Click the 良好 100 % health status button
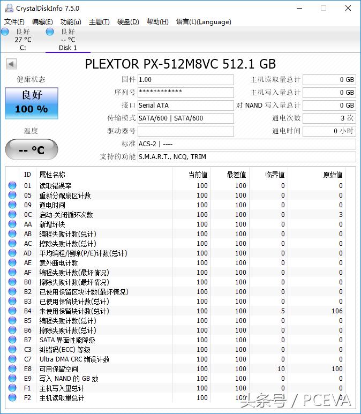Screen dimensions: 361x414 tap(32, 103)
